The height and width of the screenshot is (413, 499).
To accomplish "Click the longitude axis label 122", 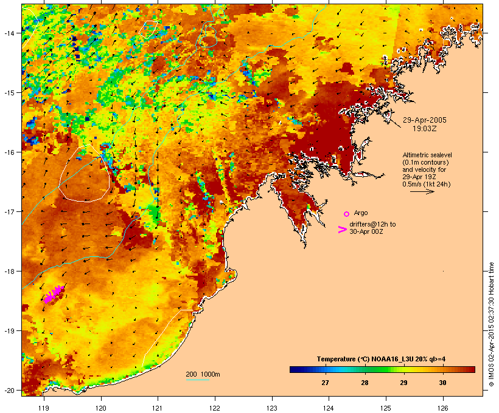I will (215, 408).
